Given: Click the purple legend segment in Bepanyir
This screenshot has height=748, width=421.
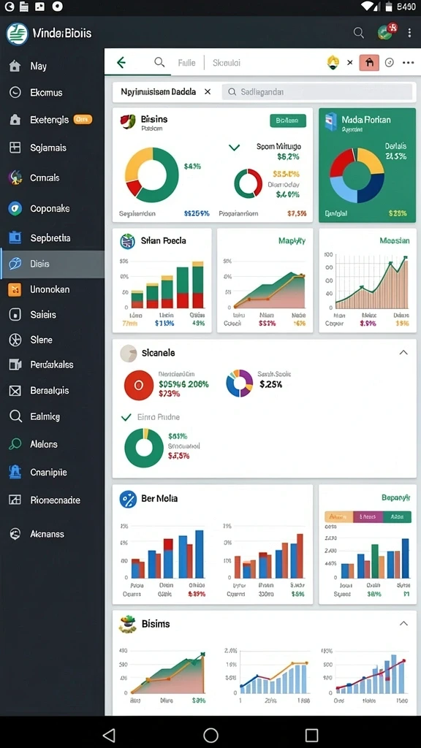Looking at the screenshot, I should pos(368,516).
